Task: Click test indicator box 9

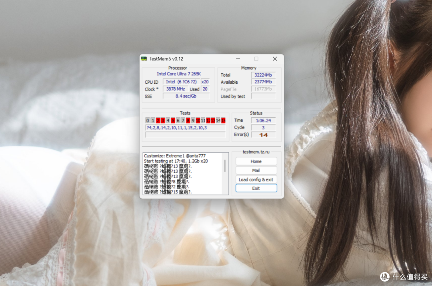Action: pyautogui.click(x=193, y=121)
